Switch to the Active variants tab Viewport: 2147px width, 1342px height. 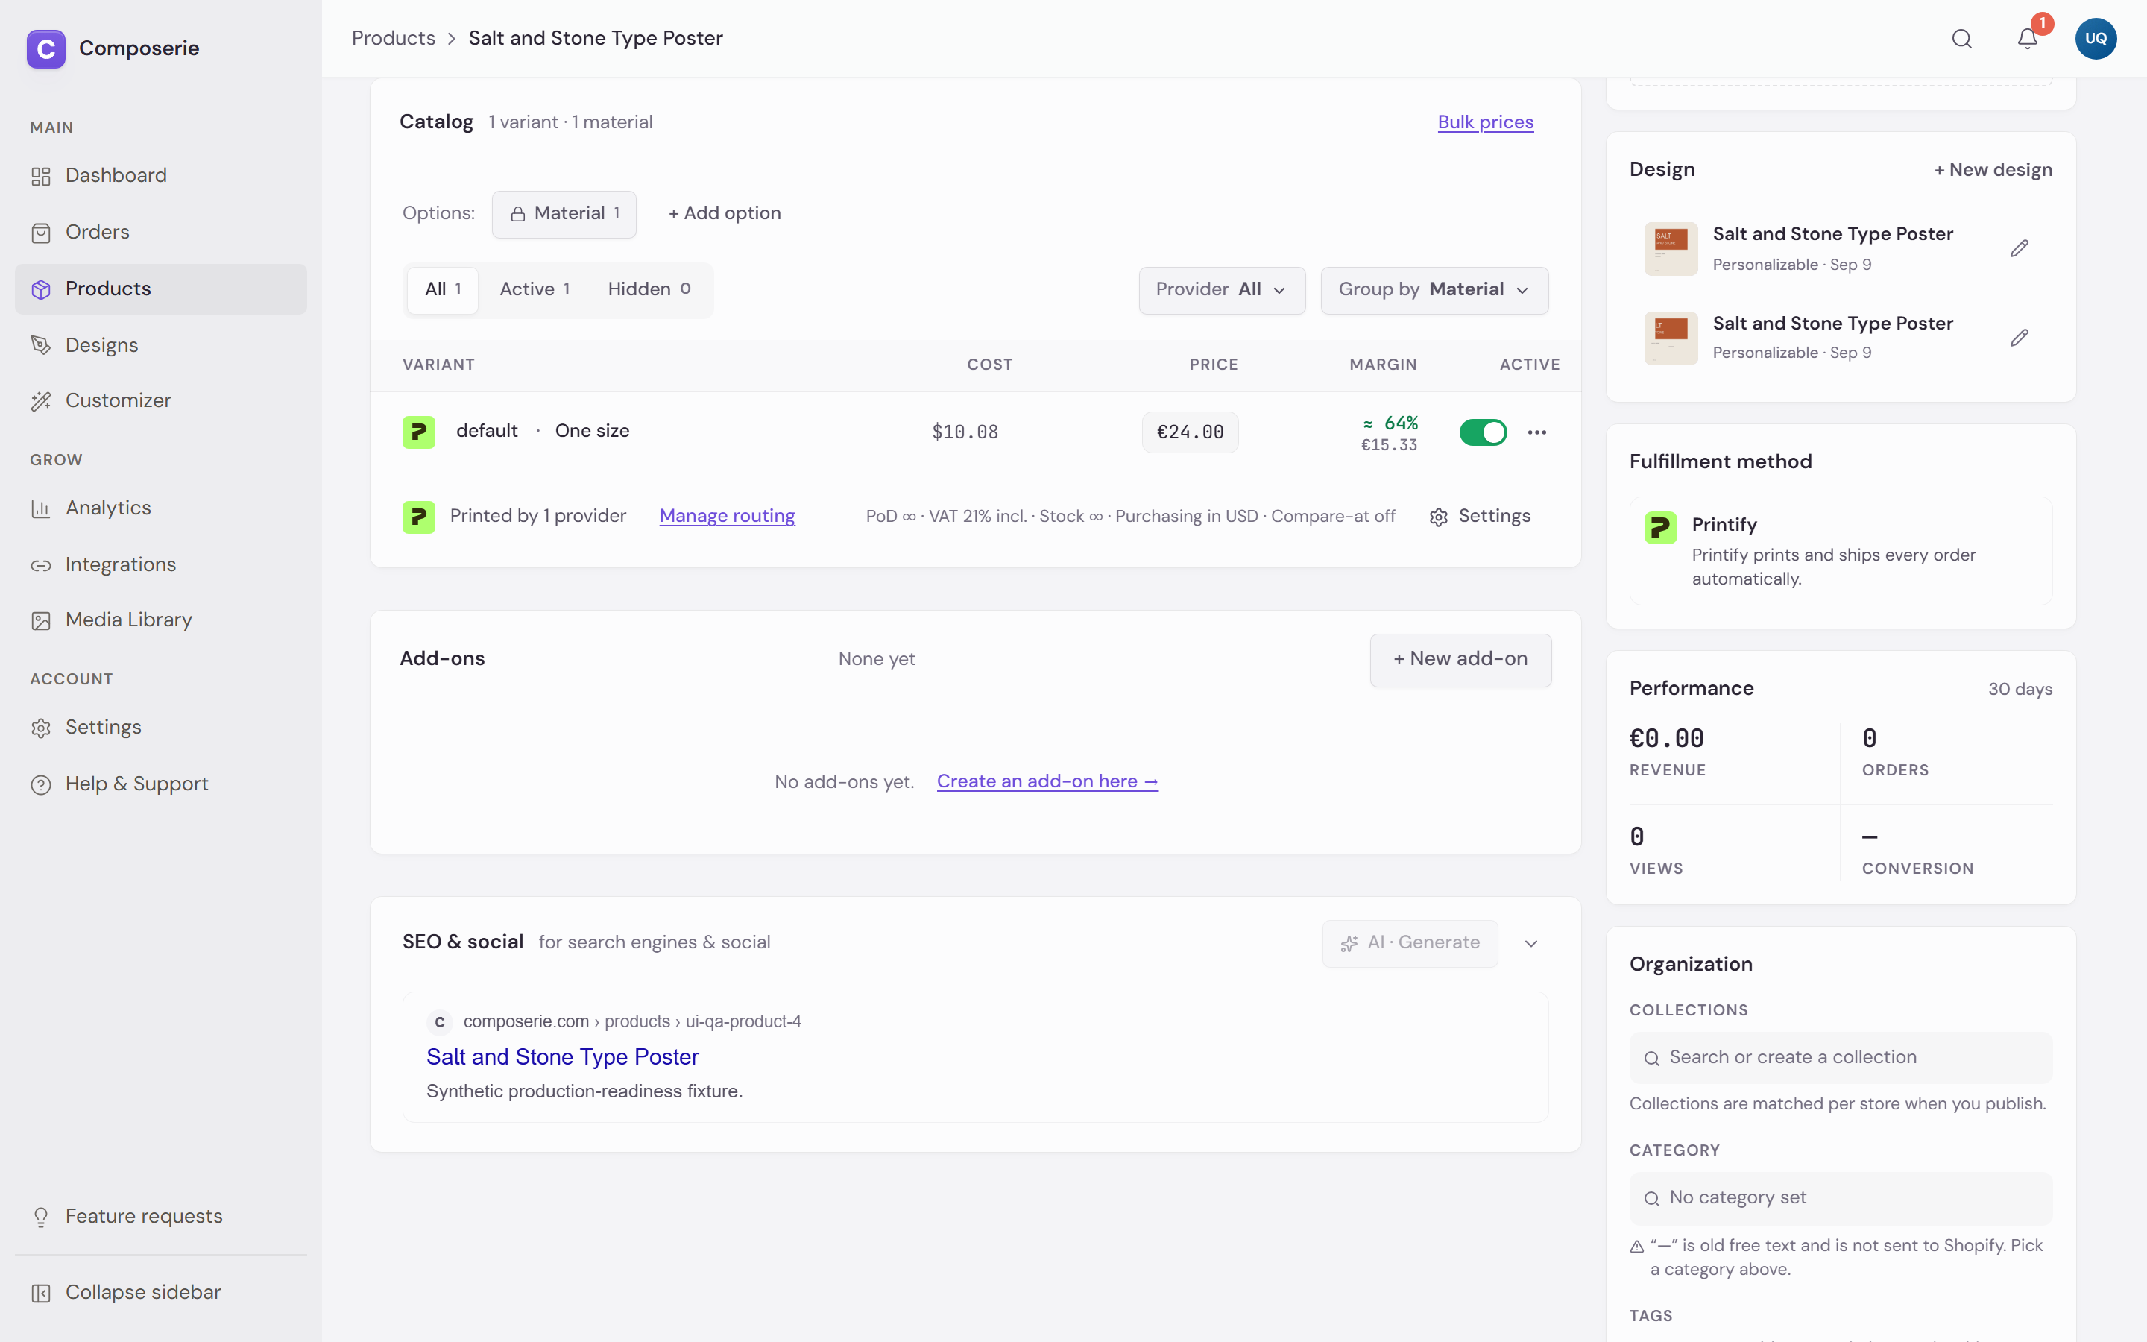[x=535, y=289]
